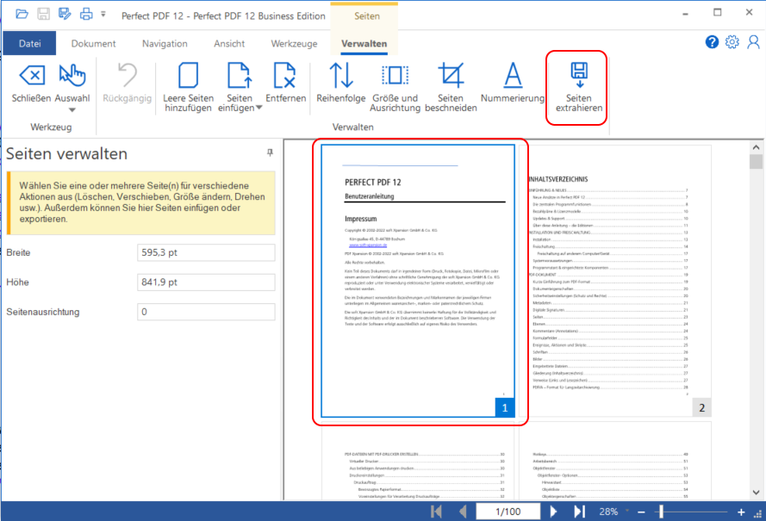
Task: Open the Datei menu
Action: (29, 44)
